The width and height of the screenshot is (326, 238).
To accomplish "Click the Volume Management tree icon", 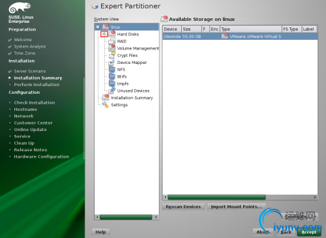I will click(x=112, y=48).
